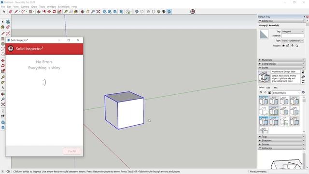Expand the Components panel
The height and width of the screenshot is (174, 309).
(x=260, y=64)
